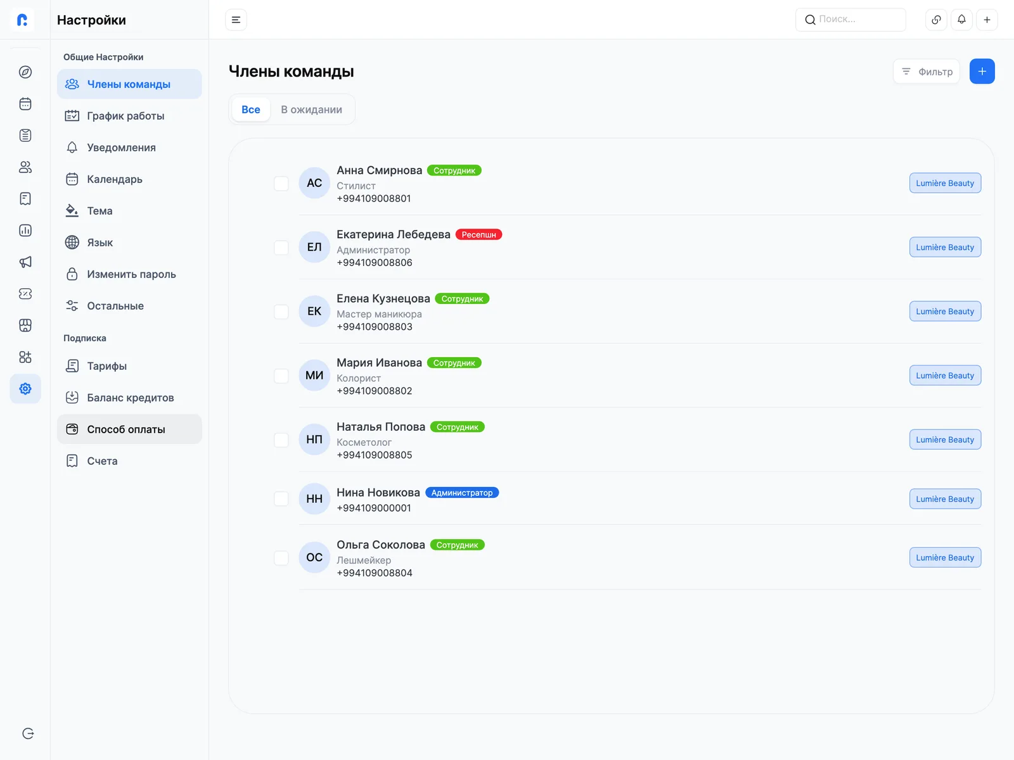Open the calendar icon in left rail
This screenshot has height=760, width=1014.
click(25, 104)
